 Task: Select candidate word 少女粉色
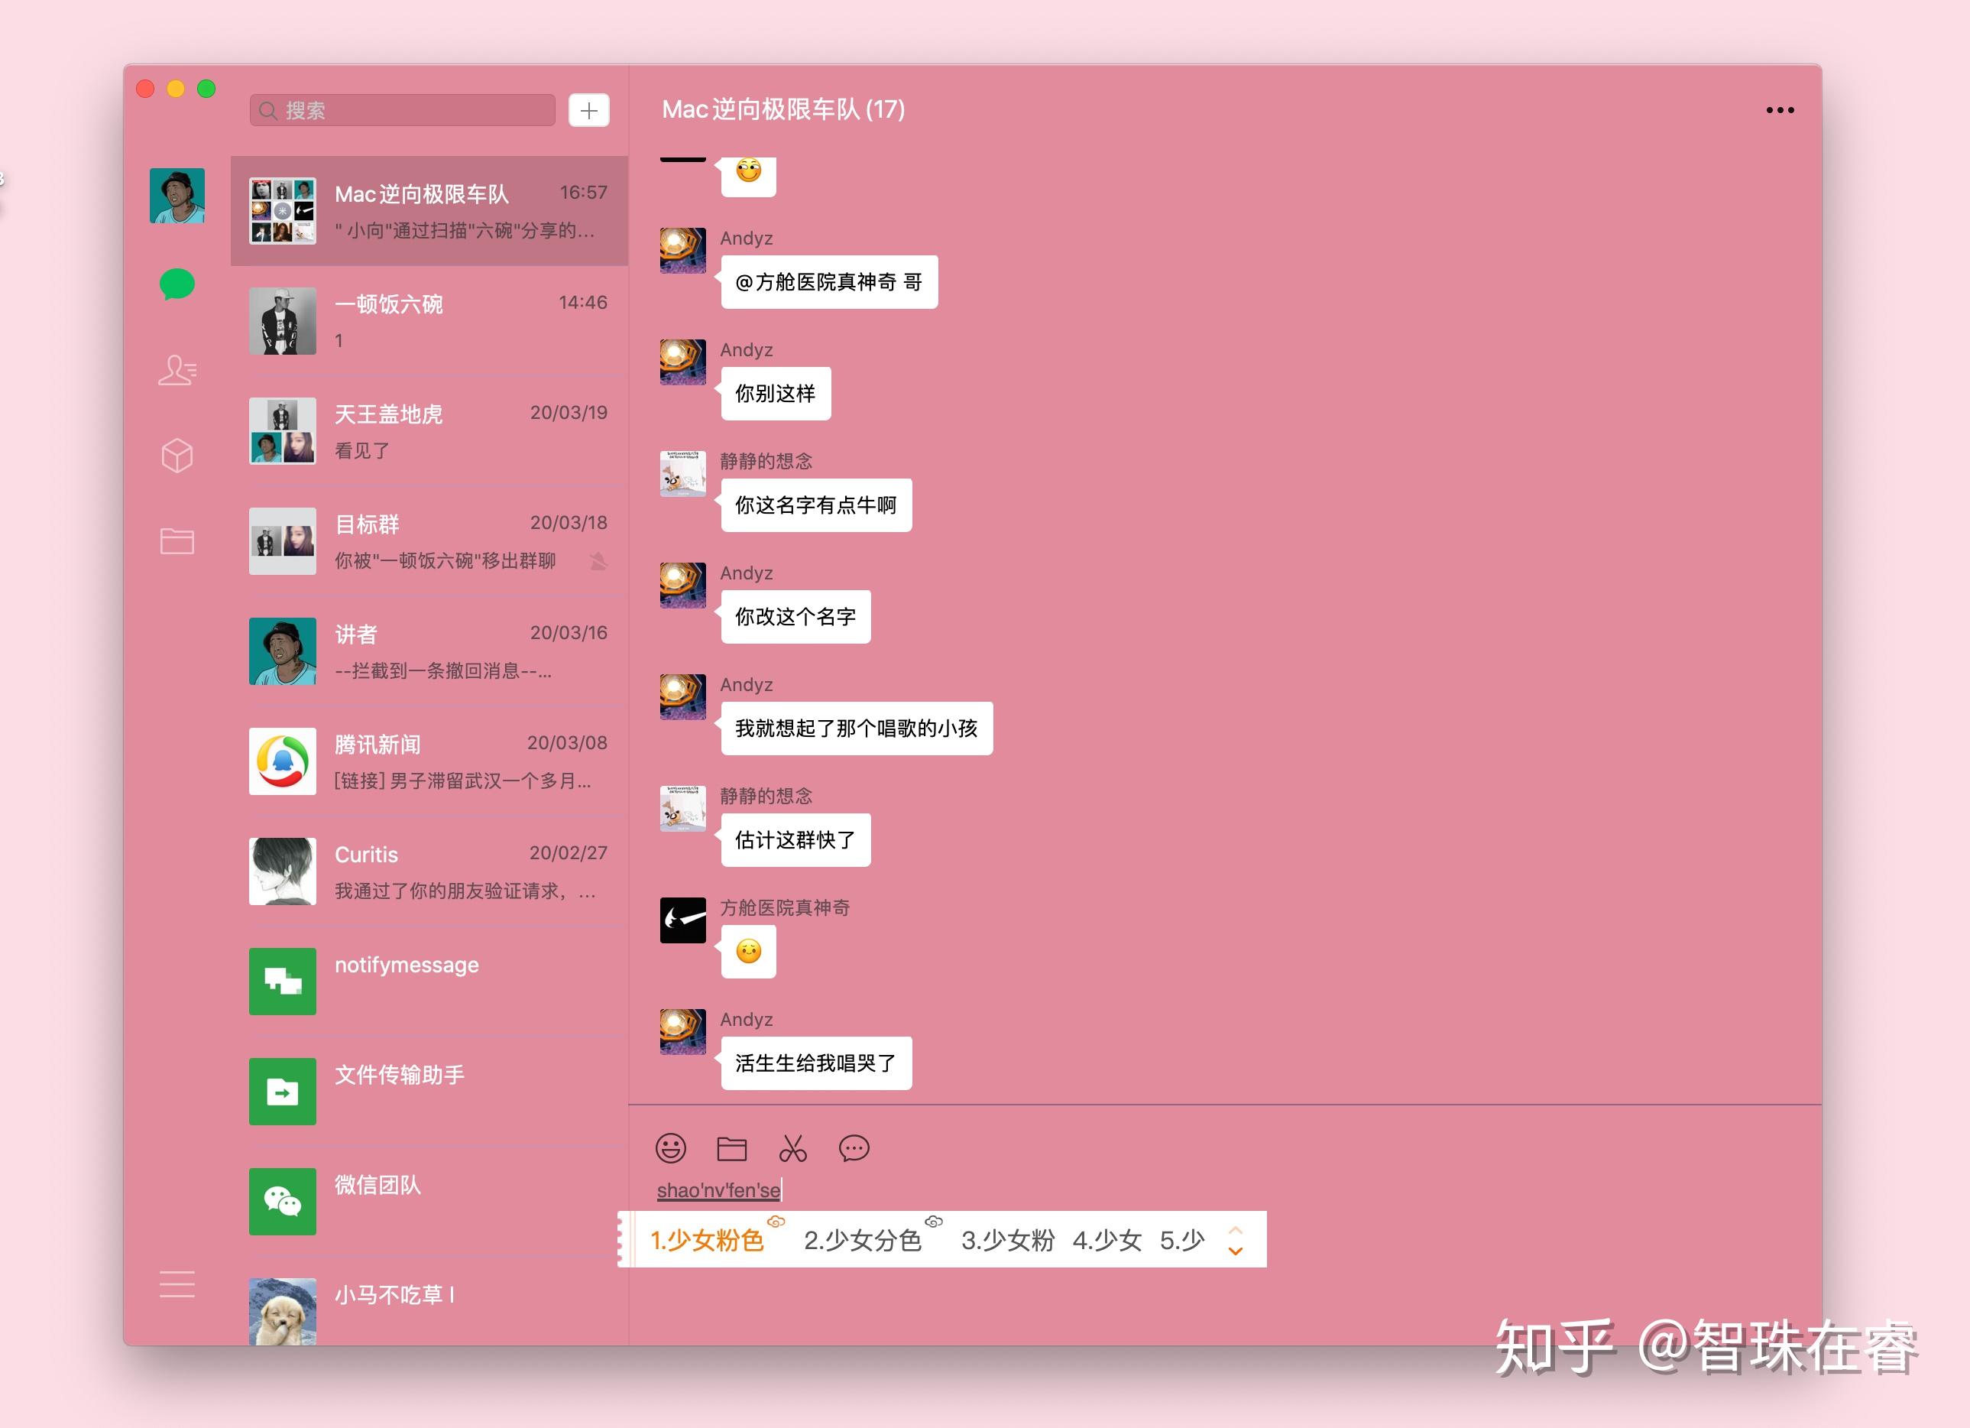[x=708, y=1240]
